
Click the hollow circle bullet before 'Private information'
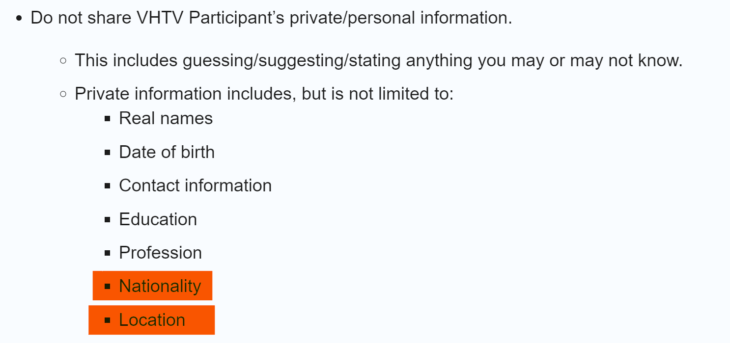point(63,94)
